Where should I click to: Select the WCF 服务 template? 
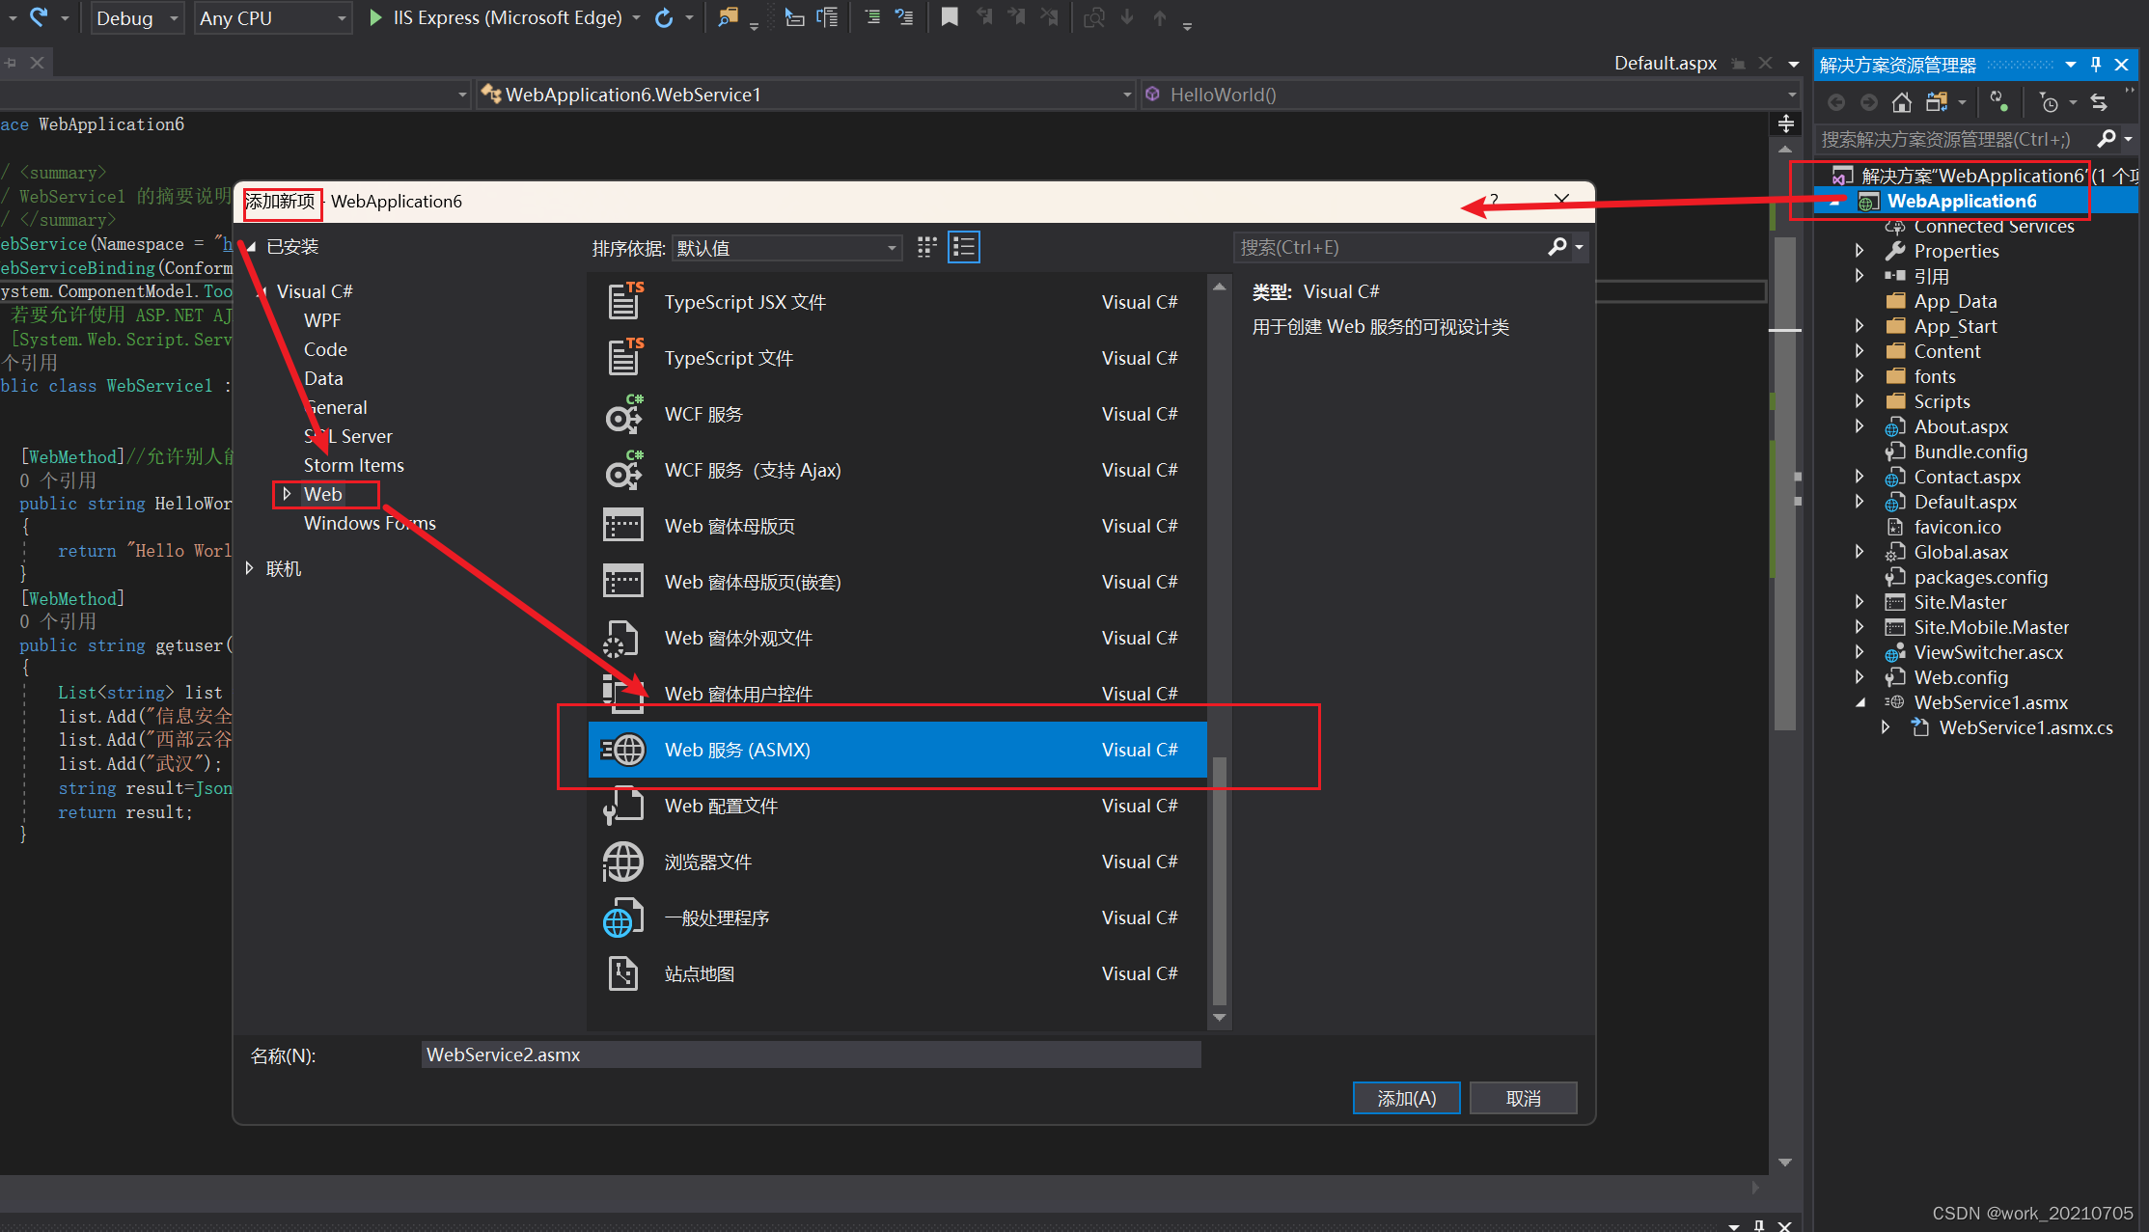(x=897, y=414)
